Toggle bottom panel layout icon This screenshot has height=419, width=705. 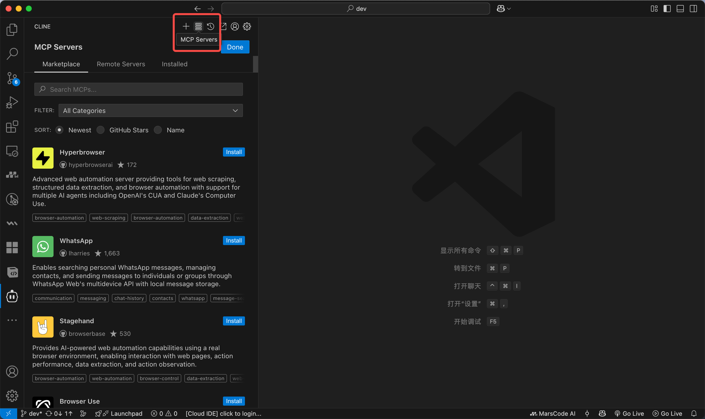(x=680, y=9)
